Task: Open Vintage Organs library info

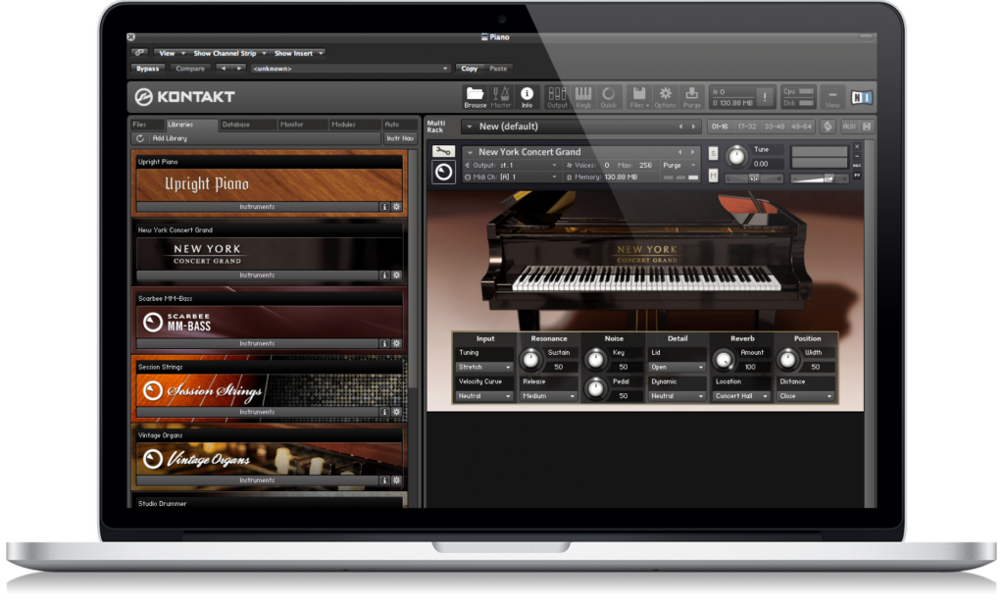Action: 384,481
